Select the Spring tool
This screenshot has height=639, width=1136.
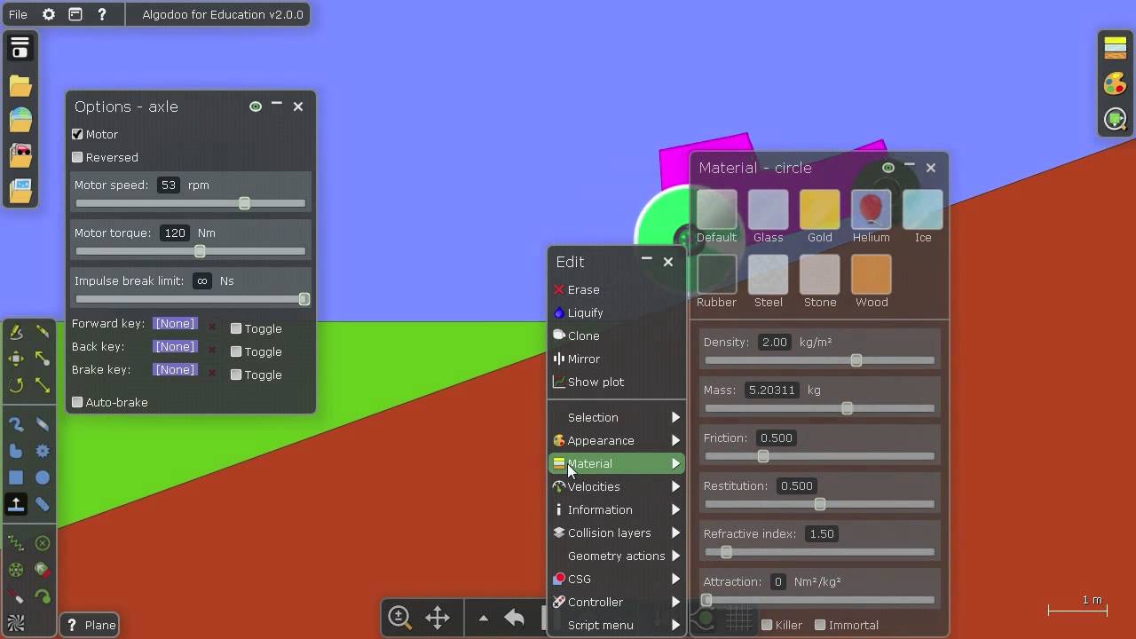coord(16,543)
